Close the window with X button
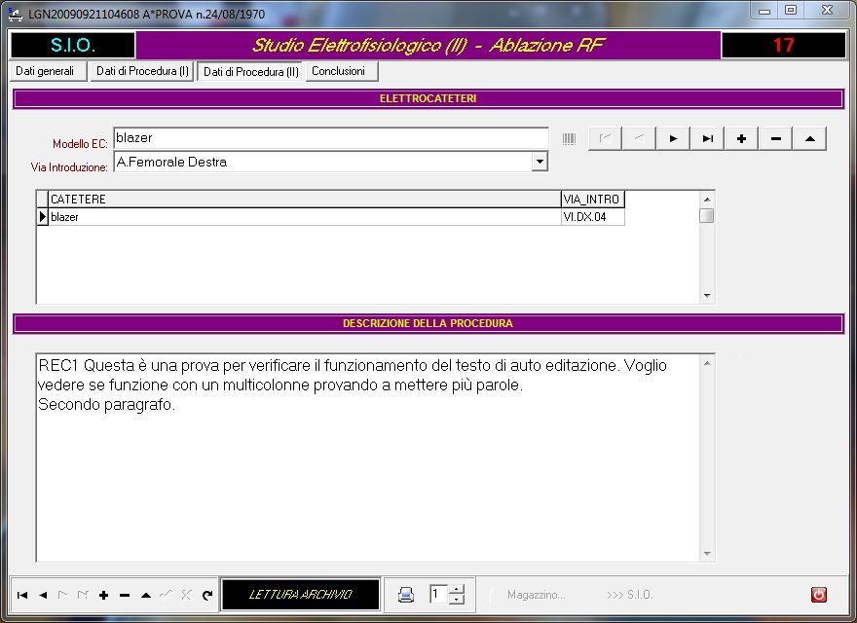 tap(827, 11)
